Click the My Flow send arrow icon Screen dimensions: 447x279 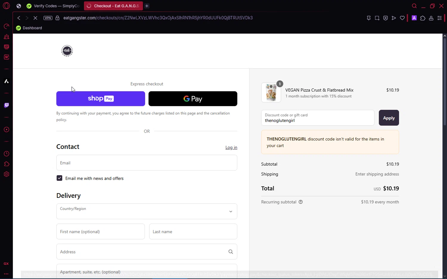pyautogui.click(x=394, y=18)
